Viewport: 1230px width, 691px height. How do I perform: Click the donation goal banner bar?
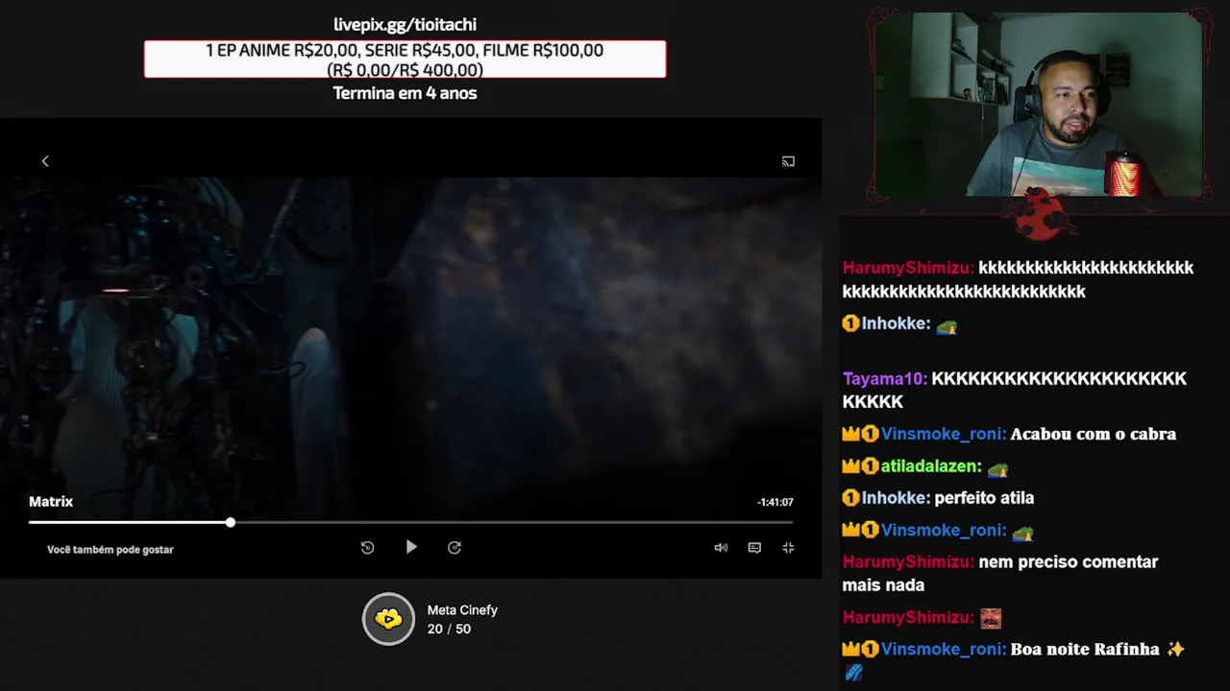(x=405, y=60)
